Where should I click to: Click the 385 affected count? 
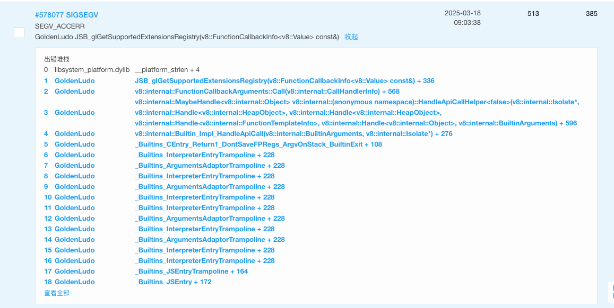pos(592,14)
